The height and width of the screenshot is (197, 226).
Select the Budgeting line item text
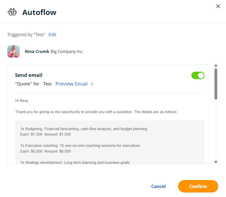(x=84, y=129)
